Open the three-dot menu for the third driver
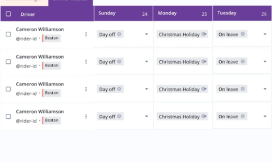The image size is (272, 162). click(86, 89)
